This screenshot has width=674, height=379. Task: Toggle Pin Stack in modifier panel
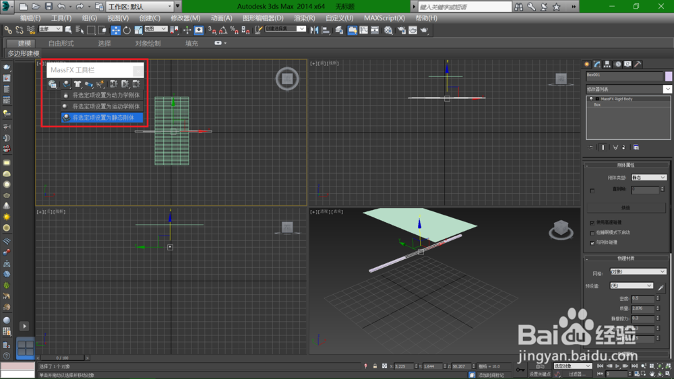point(590,147)
